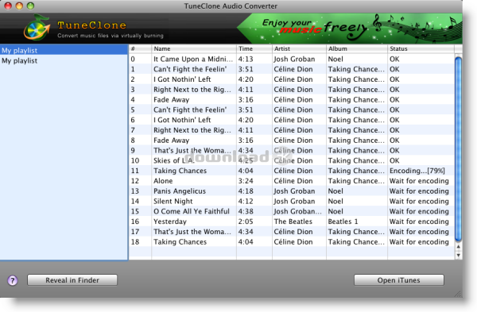Click the Reveal in Finder button
477x312 pixels.
tap(72, 280)
